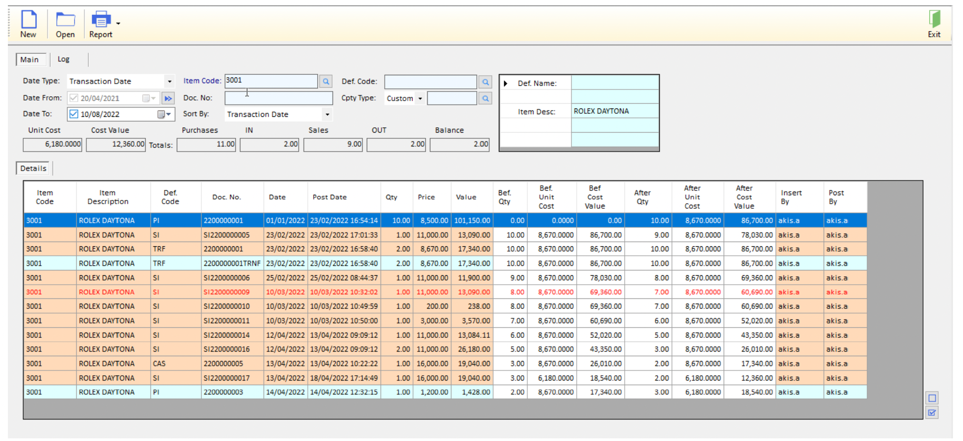Click the blue forward arrows beside Date From
The image size is (963, 441).
pyautogui.click(x=168, y=98)
